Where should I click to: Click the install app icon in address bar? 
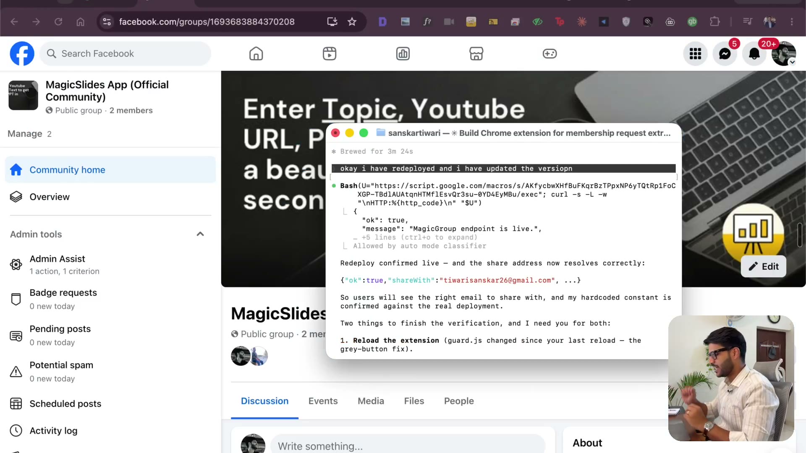pos(332,21)
